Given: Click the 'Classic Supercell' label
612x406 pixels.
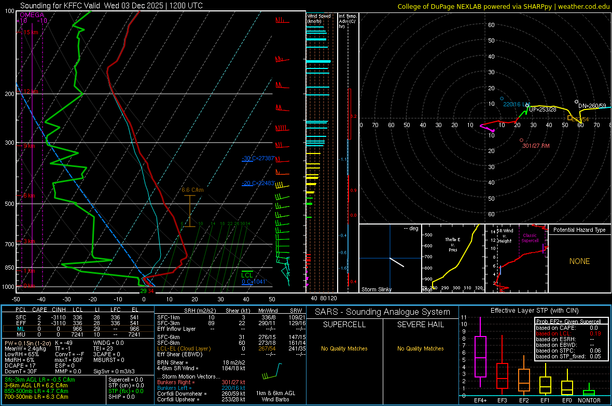Looking at the screenshot, I should [x=530, y=238].
